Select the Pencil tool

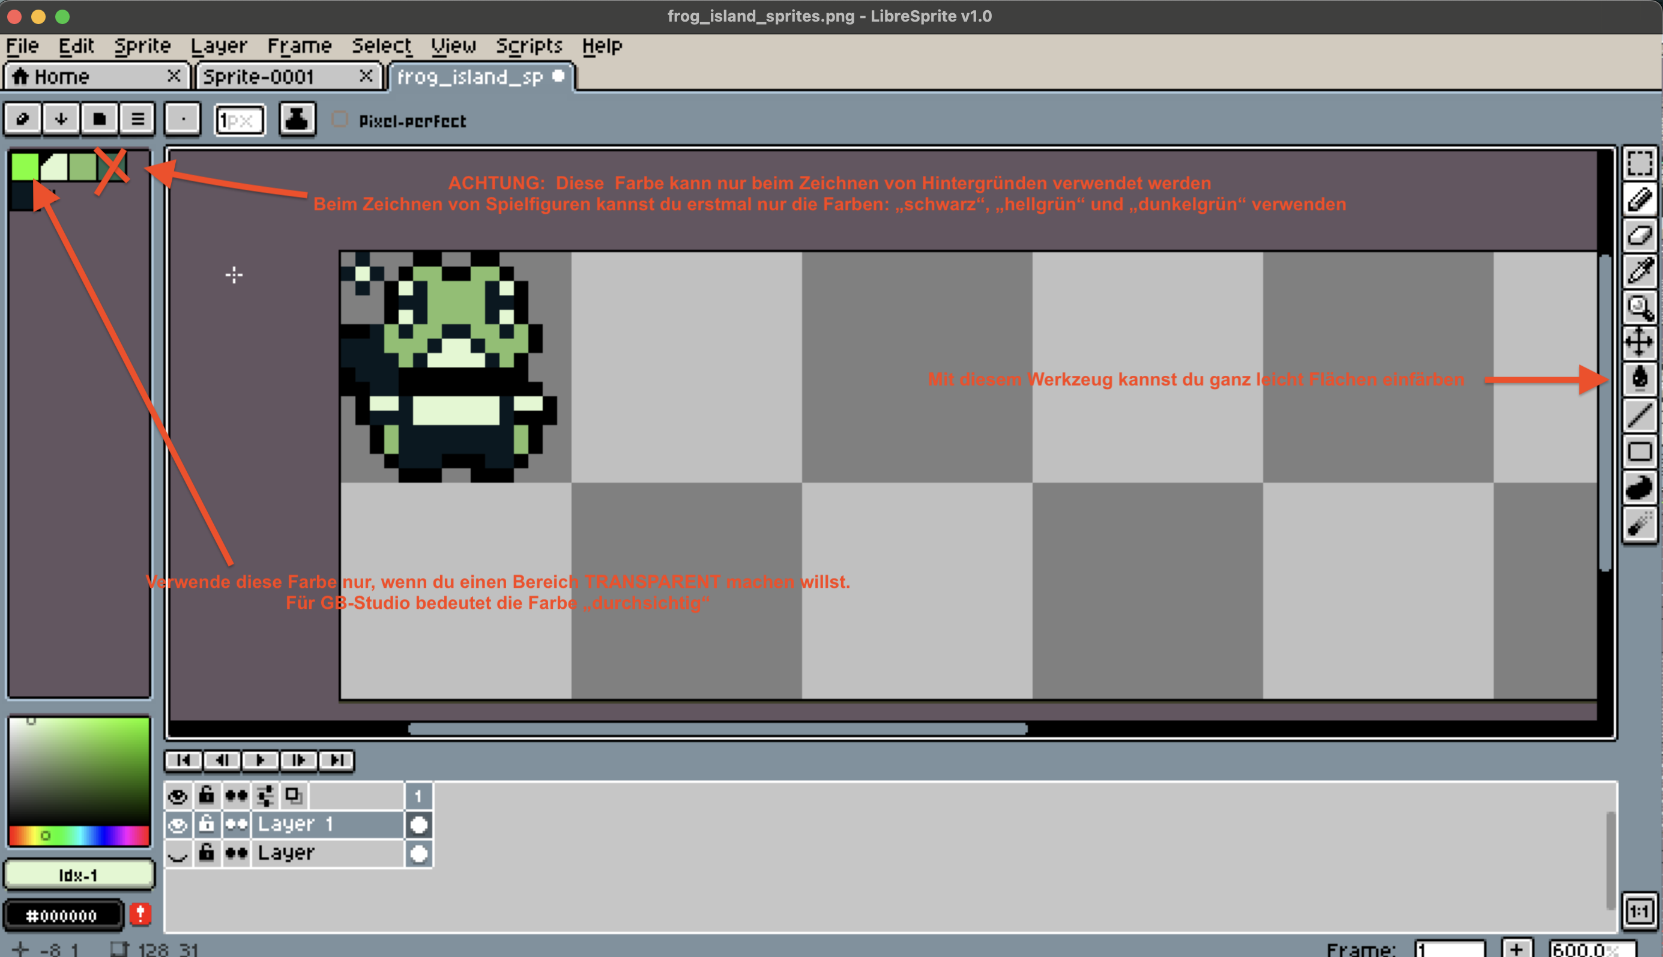(1639, 199)
